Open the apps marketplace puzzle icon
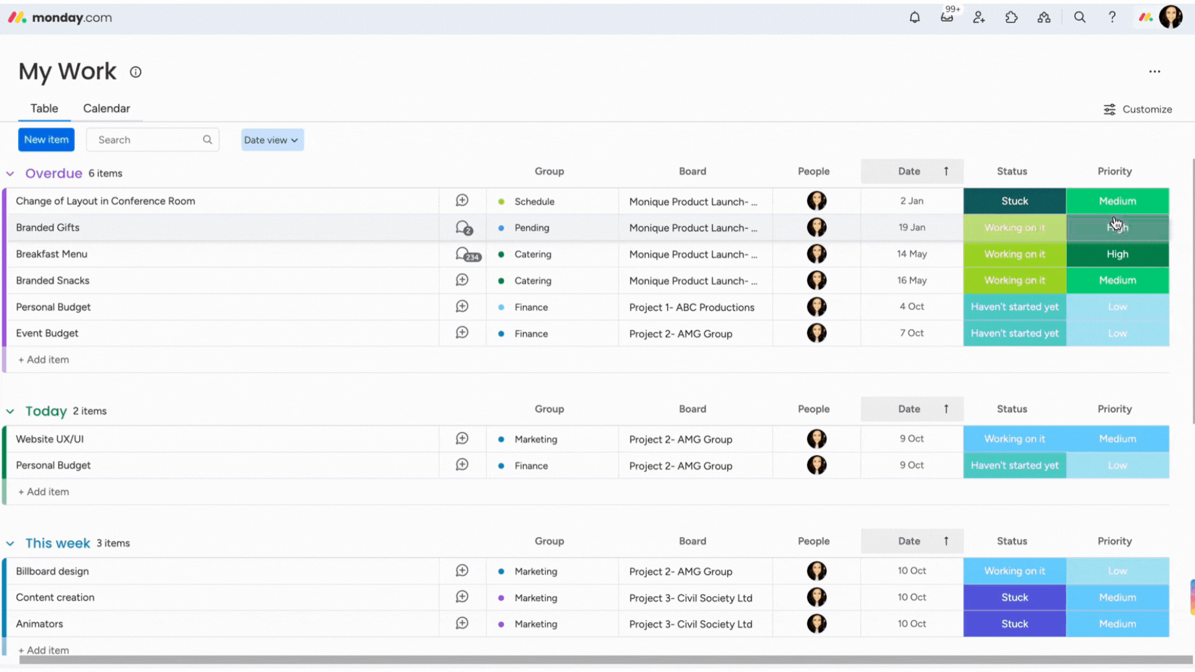Viewport: 1195px width, 672px height. tap(1011, 17)
